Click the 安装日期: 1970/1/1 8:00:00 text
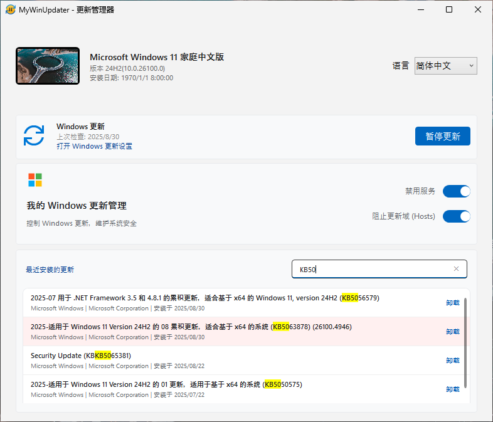 pyautogui.click(x=132, y=78)
